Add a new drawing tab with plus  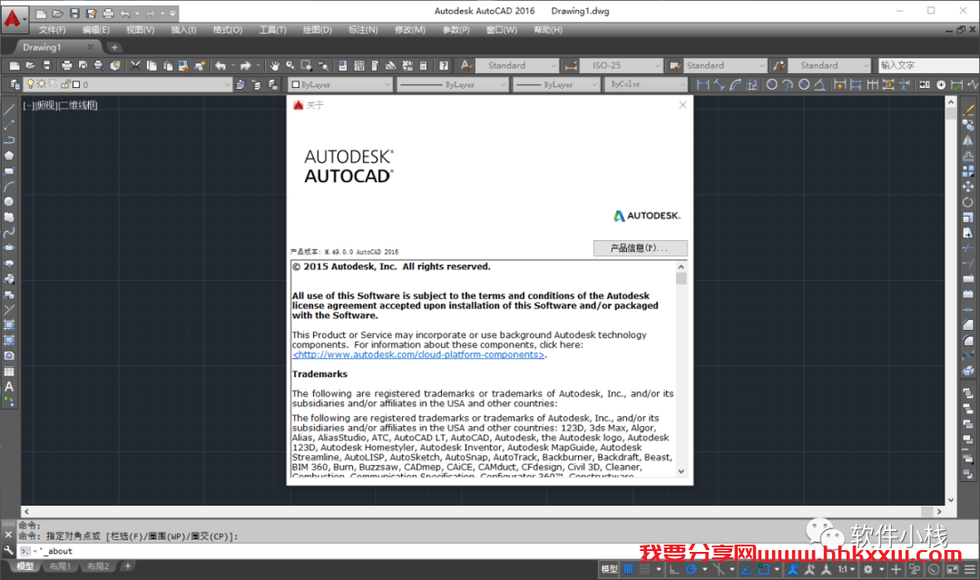coord(114,47)
